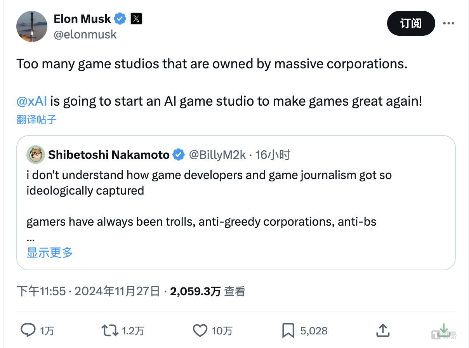
Task: Click the post date 2024年11月27日
Action: (117, 291)
